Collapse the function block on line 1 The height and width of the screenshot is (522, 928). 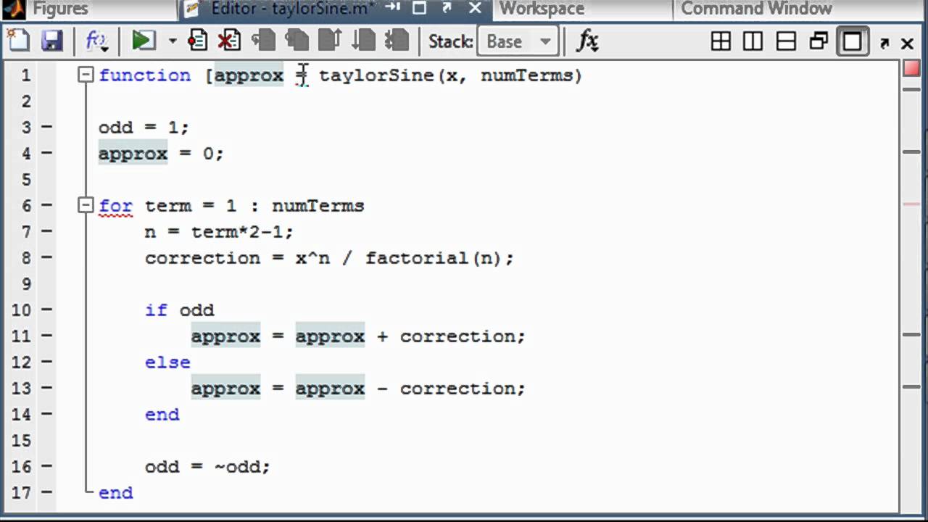[x=86, y=75]
